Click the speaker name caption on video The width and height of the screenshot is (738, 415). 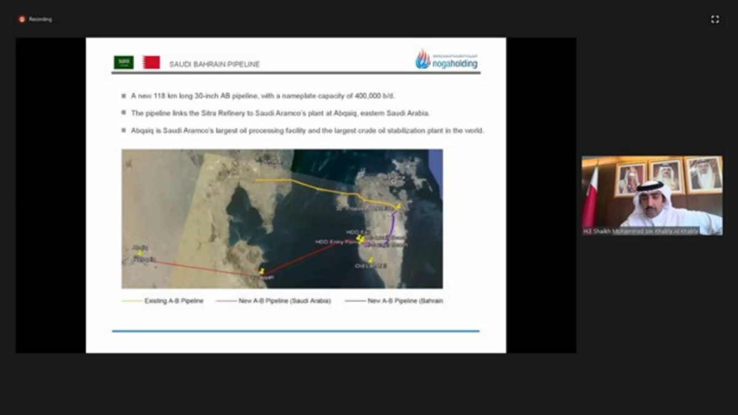tap(640, 231)
